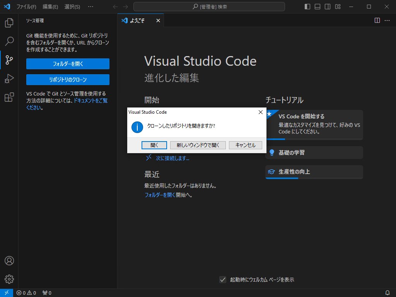Open the VS Code を開始する walkthrough

pos(314,125)
